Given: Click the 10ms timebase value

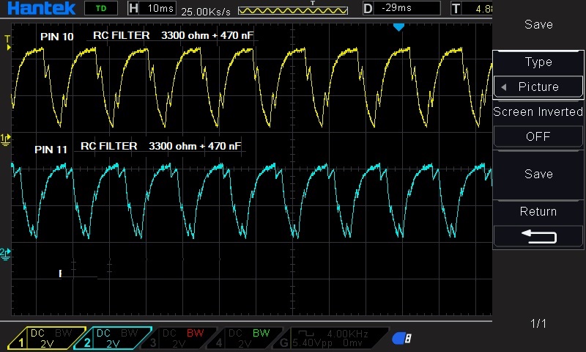Looking at the screenshot, I should click(x=160, y=8).
